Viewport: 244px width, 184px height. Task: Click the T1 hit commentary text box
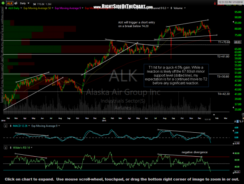(176, 75)
